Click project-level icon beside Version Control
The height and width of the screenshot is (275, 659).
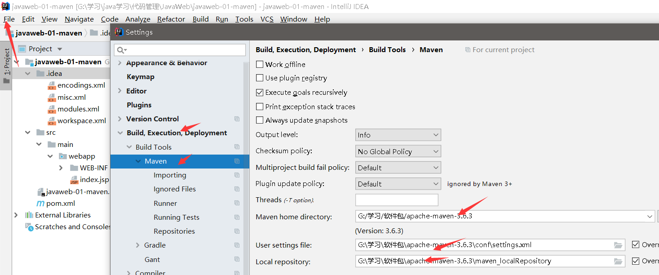pos(237,119)
